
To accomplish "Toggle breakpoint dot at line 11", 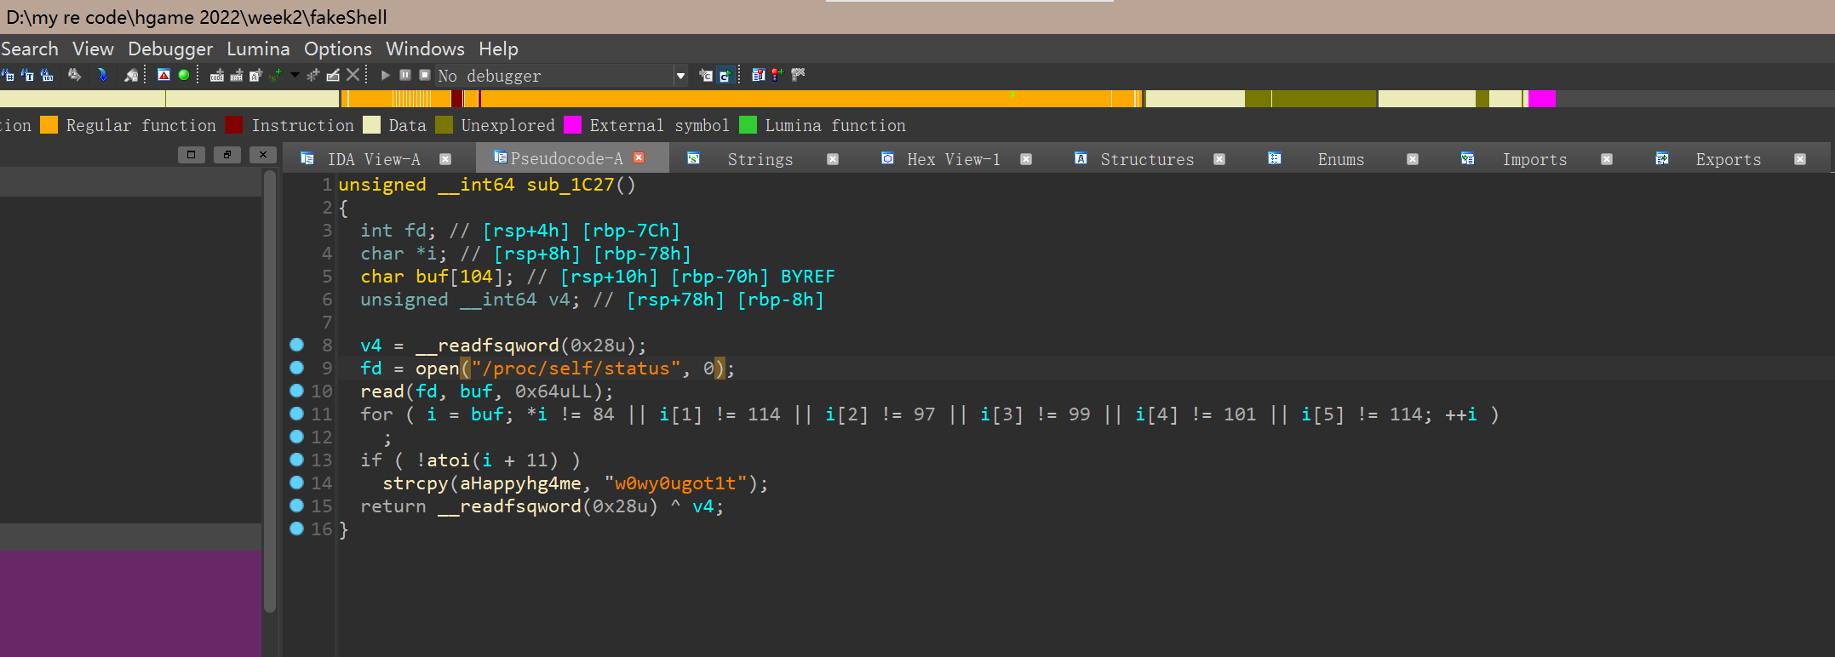I will pyautogui.click(x=296, y=414).
